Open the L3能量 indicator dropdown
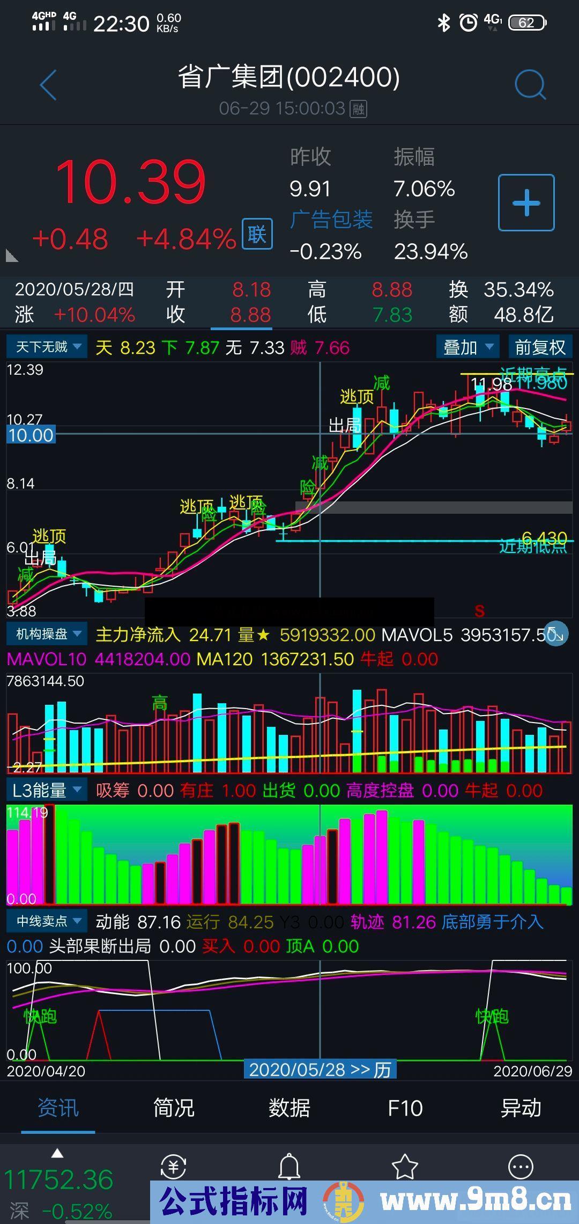The image size is (579, 1224). 46,790
